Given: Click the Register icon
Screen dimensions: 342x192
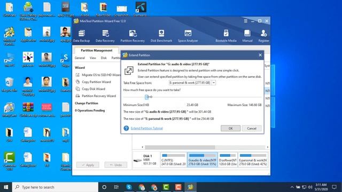Looking at the screenshot, I should tap(263, 36).
